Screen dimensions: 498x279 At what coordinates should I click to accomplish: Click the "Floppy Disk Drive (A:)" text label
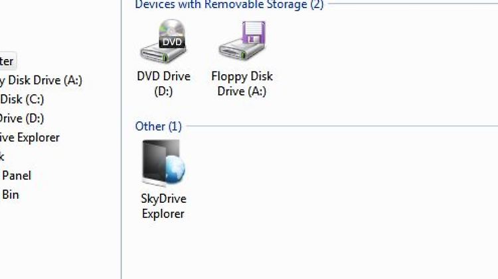(242, 84)
